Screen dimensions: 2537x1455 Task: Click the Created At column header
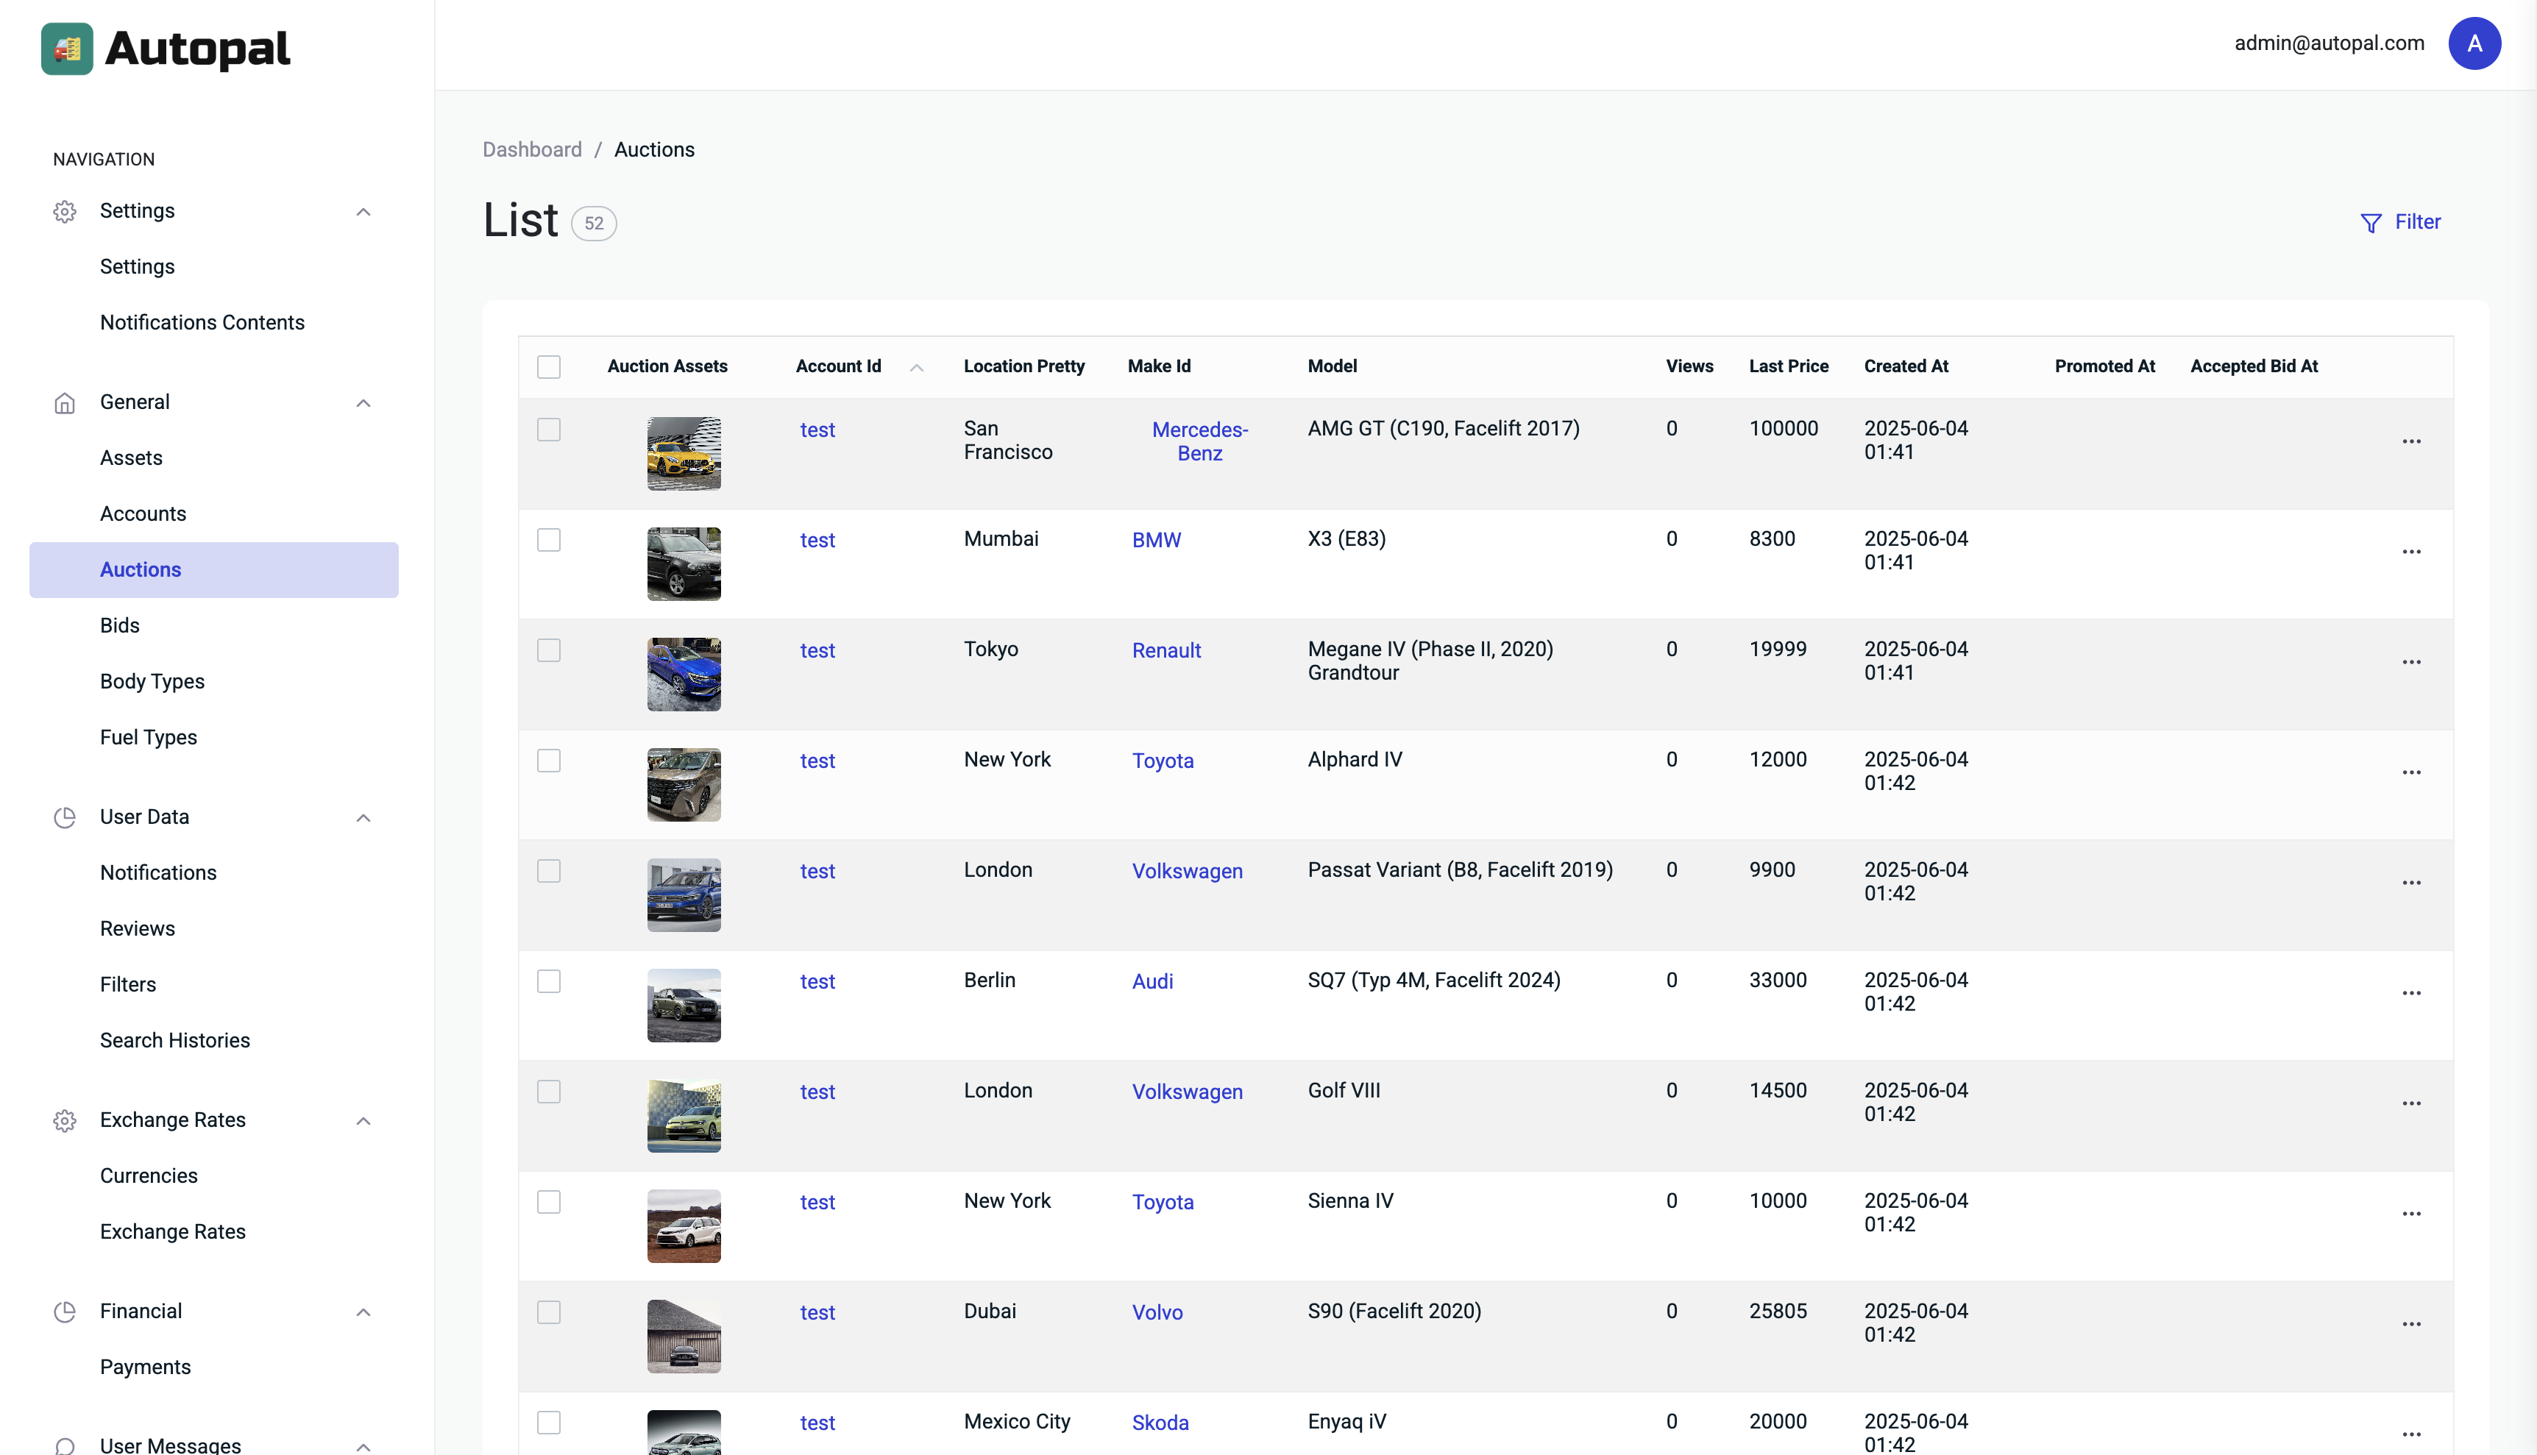pyautogui.click(x=1905, y=367)
